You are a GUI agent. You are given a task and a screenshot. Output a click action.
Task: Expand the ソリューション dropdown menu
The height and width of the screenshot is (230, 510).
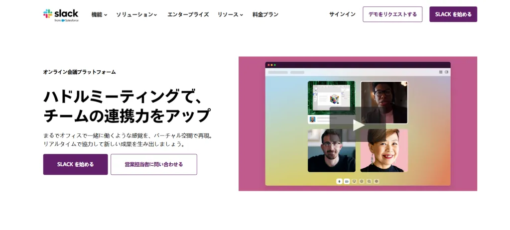point(136,14)
